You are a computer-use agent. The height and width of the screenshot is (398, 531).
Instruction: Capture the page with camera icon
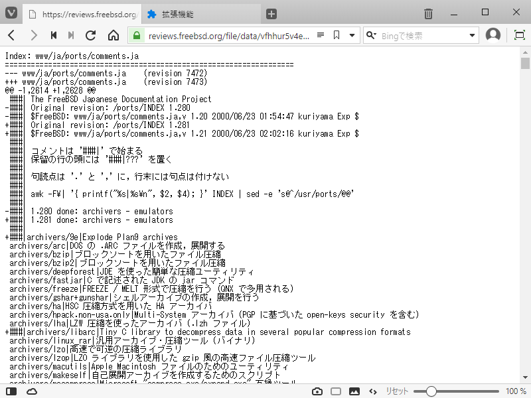click(x=317, y=391)
